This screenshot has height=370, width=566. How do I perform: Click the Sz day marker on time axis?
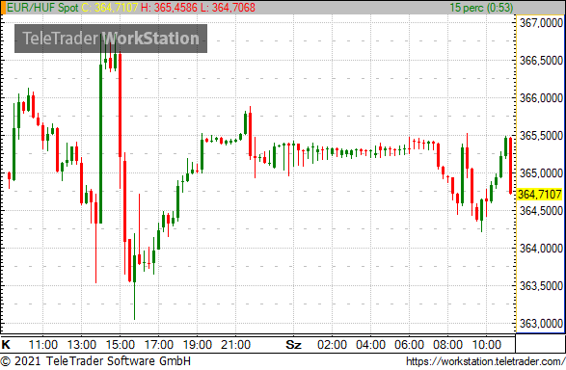click(x=293, y=345)
